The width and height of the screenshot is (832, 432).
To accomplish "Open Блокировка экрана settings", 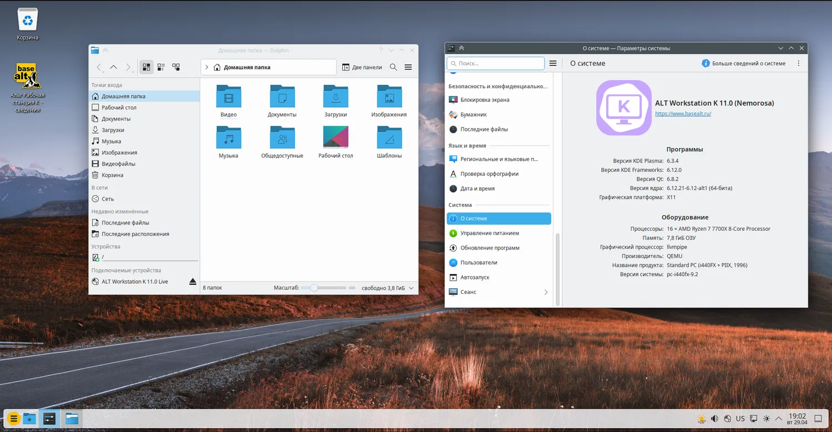I will [499, 100].
